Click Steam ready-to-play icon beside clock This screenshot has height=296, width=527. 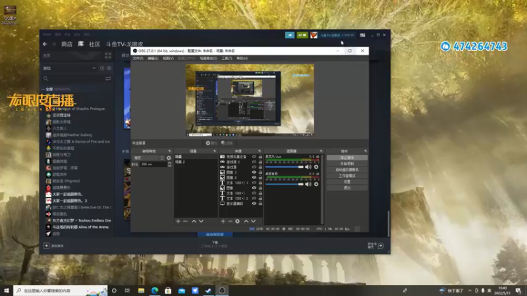coord(109,68)
